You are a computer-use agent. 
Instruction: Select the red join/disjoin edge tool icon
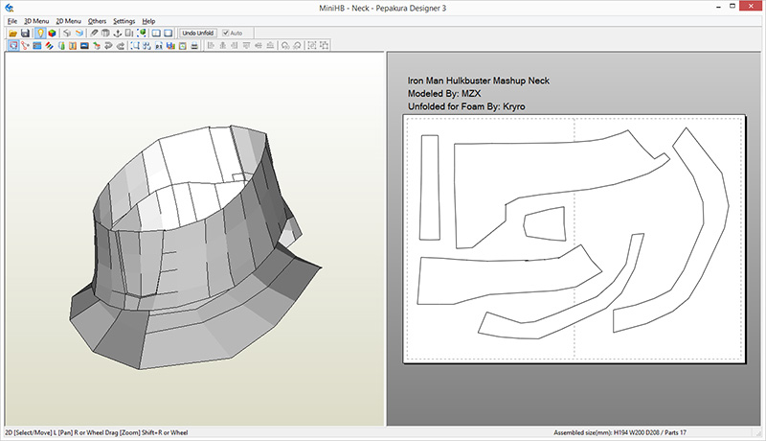click(x=25, y=45)
